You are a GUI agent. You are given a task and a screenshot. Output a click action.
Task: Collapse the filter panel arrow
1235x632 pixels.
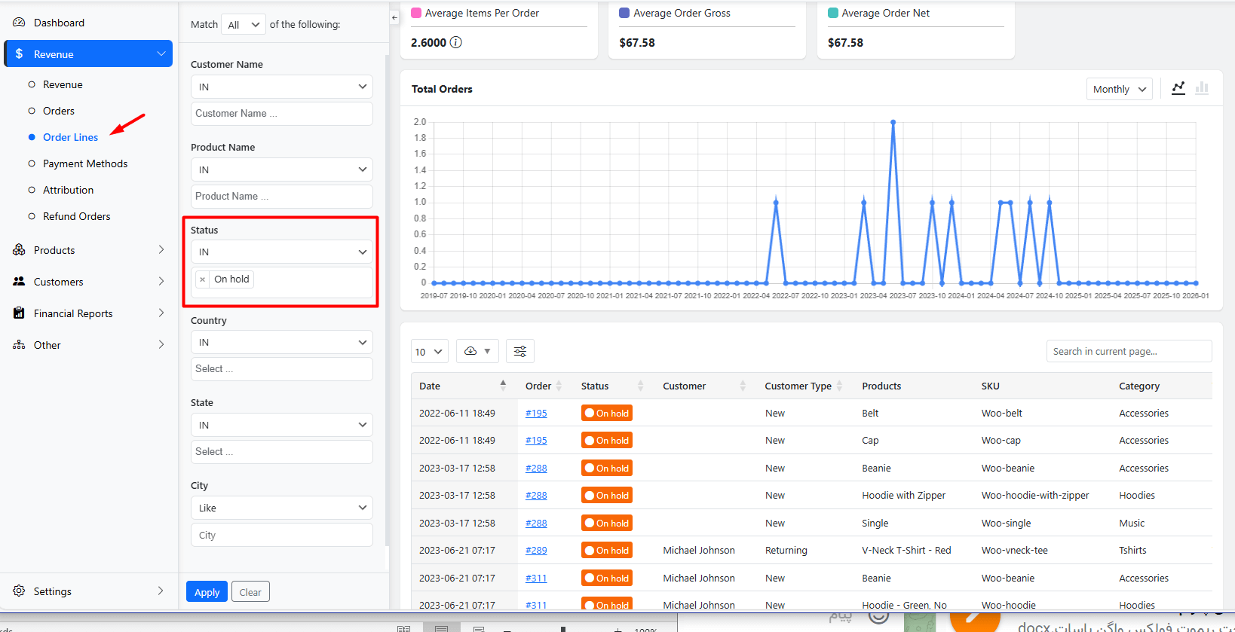(394, 17)
